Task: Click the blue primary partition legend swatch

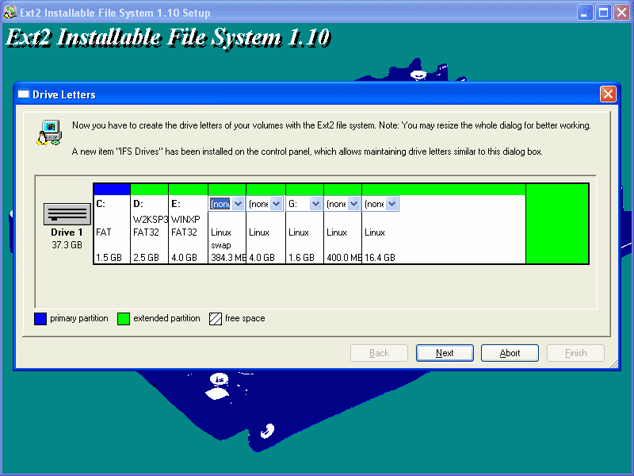Action: click(40, 319)
